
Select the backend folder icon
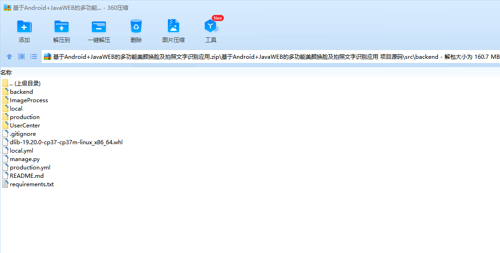pos(5,91)
